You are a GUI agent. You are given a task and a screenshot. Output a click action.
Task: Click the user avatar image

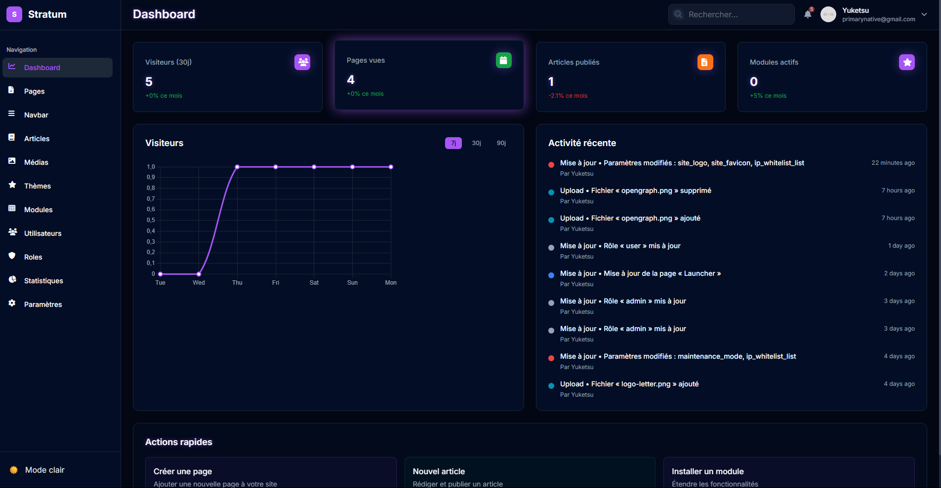pos(828,14)
